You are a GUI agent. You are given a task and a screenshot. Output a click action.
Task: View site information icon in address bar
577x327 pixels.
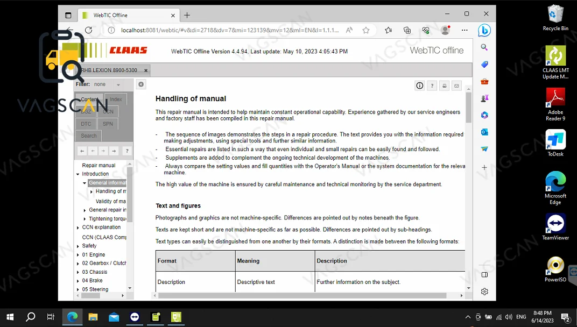click(x=111, y=30)
